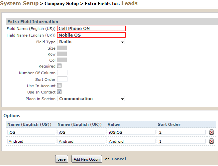The width and height of the screenshot is (218, 166).
Task: Enable the Use In Account checkbox
Action: [x=59, y=85]
